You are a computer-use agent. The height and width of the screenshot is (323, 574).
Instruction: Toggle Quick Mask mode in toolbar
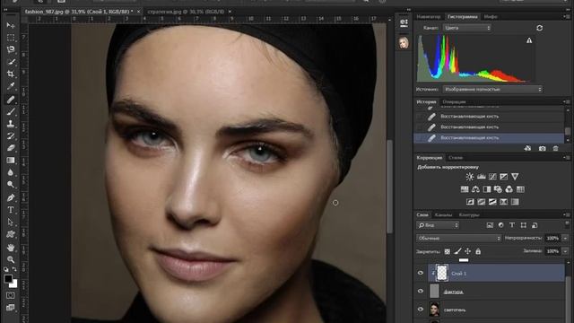click(11, 295)
